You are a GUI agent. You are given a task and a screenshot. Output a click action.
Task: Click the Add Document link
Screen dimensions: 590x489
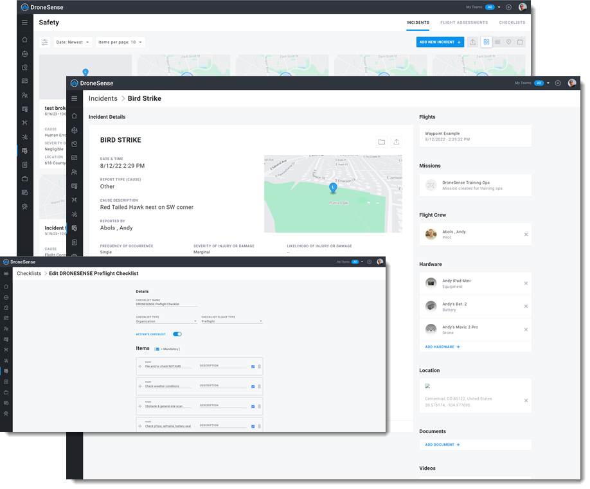click(x=442, y=445)
